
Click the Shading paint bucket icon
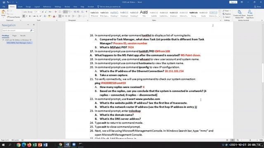pos(79,16)
